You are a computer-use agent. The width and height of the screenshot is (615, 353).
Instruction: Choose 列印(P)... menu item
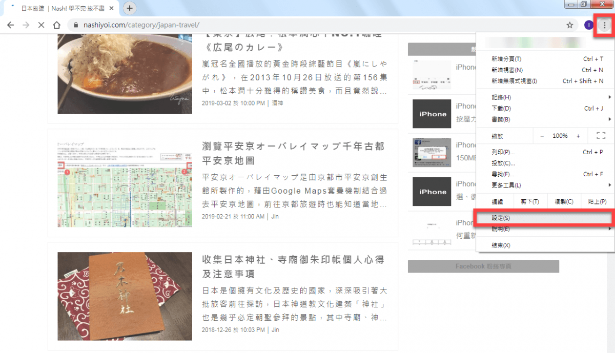click(x=545, y=152)
